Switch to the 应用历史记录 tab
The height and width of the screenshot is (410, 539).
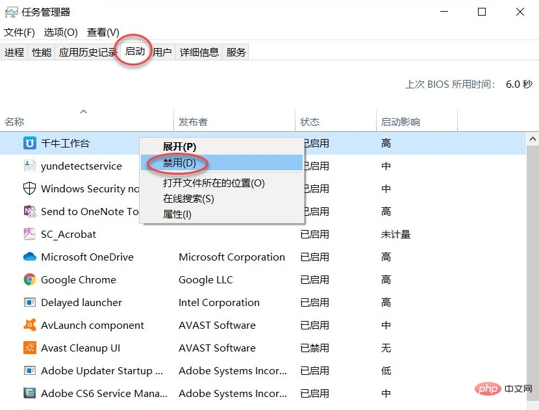[x=88, y=52]
